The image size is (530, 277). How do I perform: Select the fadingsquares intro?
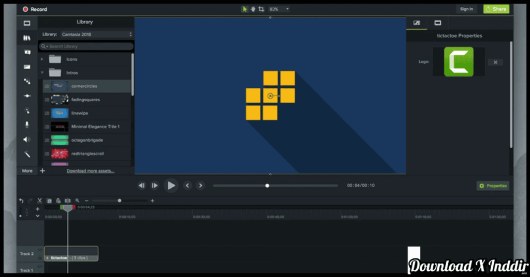point(87,100)
